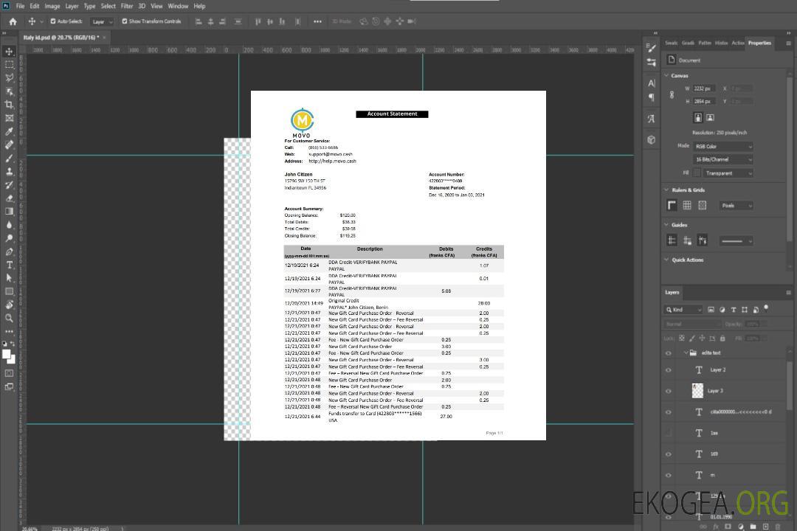Switch to the Properties tab

click(759, 44)
